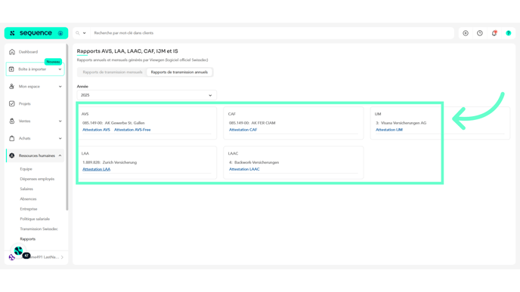Switch to Rapports de transmission mensuels tab
The height and width of the screenshot is (292, 520).
[x=113, y=72]
